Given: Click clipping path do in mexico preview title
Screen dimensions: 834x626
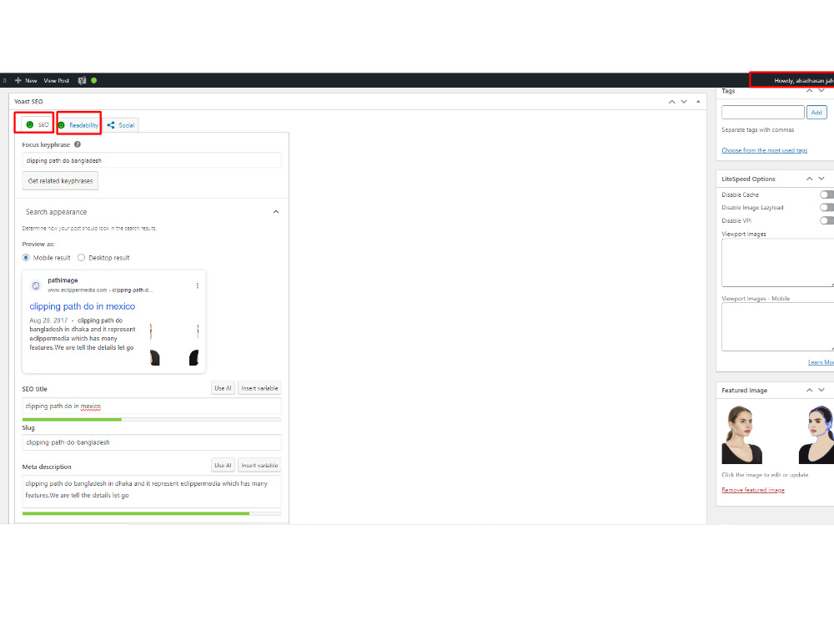Looking at the screenshot, I should [x=83, y=306].
